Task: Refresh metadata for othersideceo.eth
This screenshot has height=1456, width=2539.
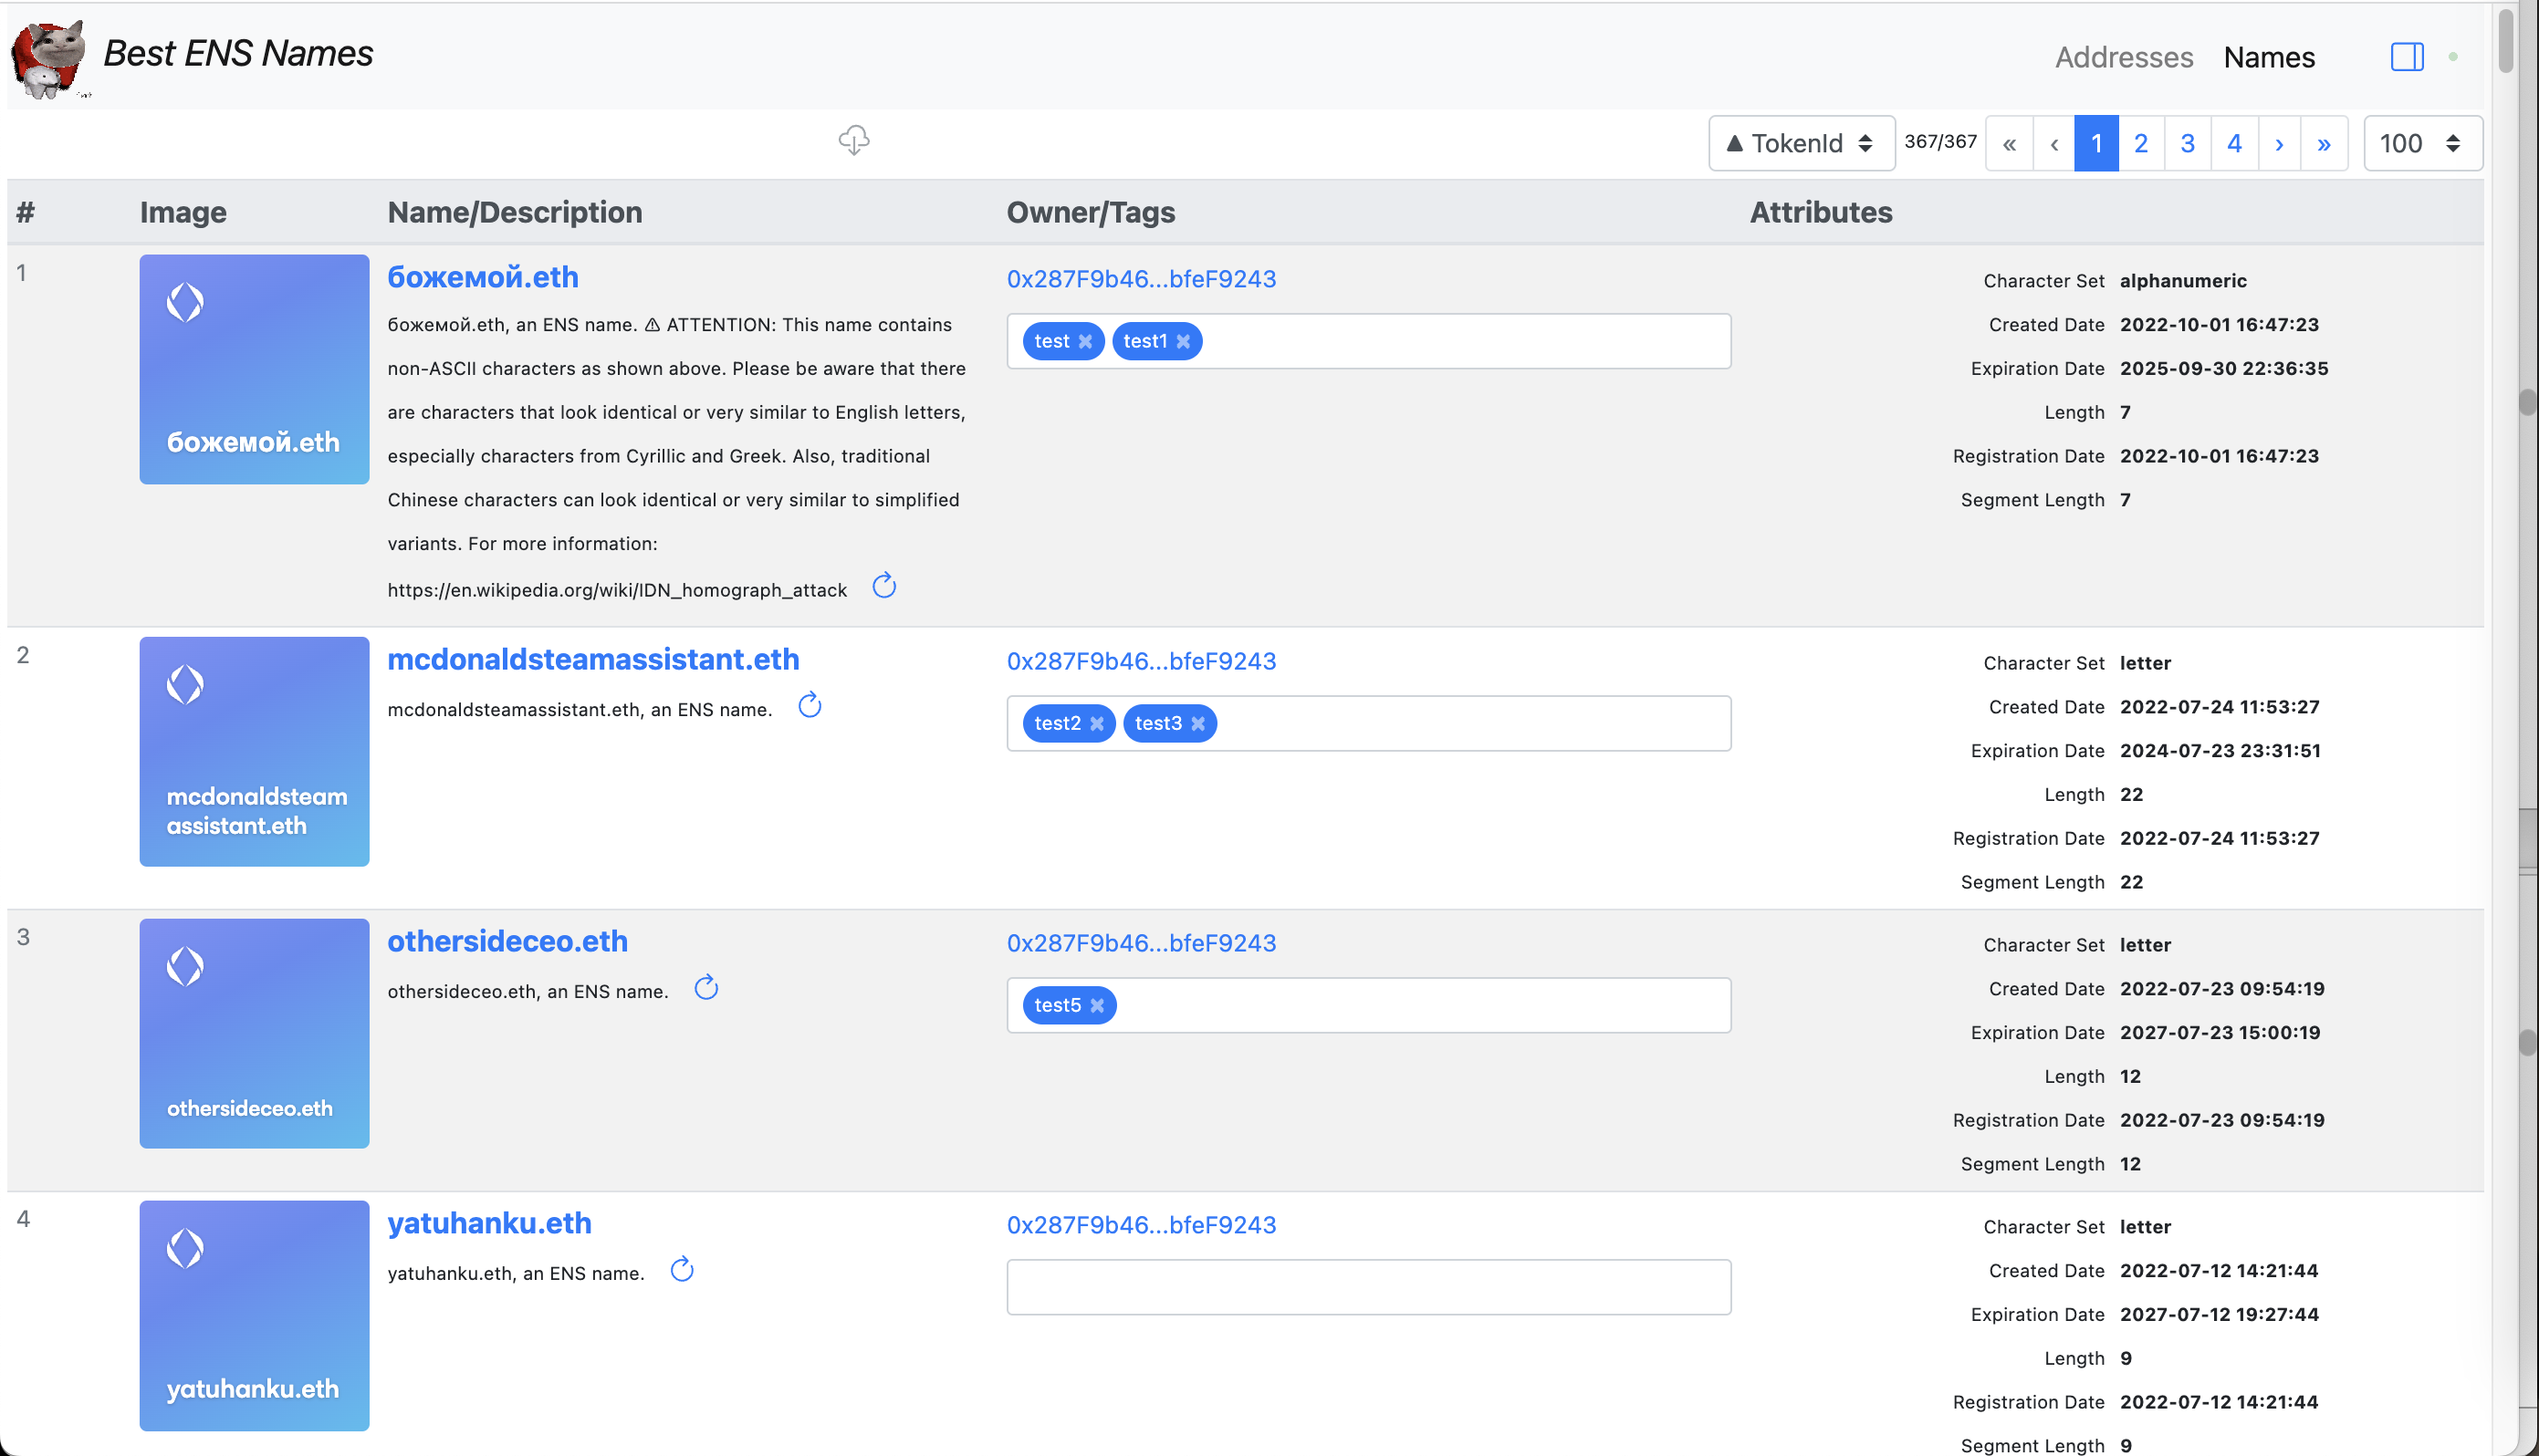Action: pyautogui.click(x=706, y=988)
